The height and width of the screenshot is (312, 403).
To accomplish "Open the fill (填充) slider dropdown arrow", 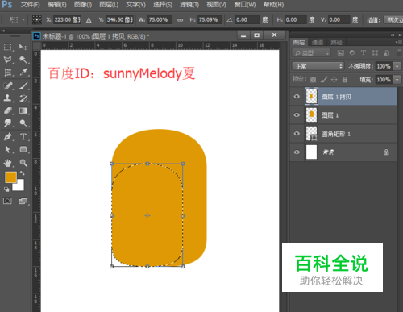I will 397,80.
